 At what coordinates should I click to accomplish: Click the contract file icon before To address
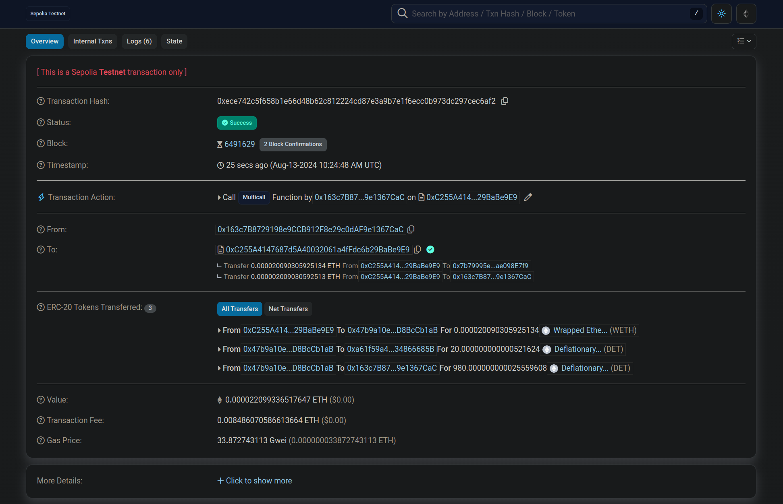pyautogui.click(x=220, y=250)
